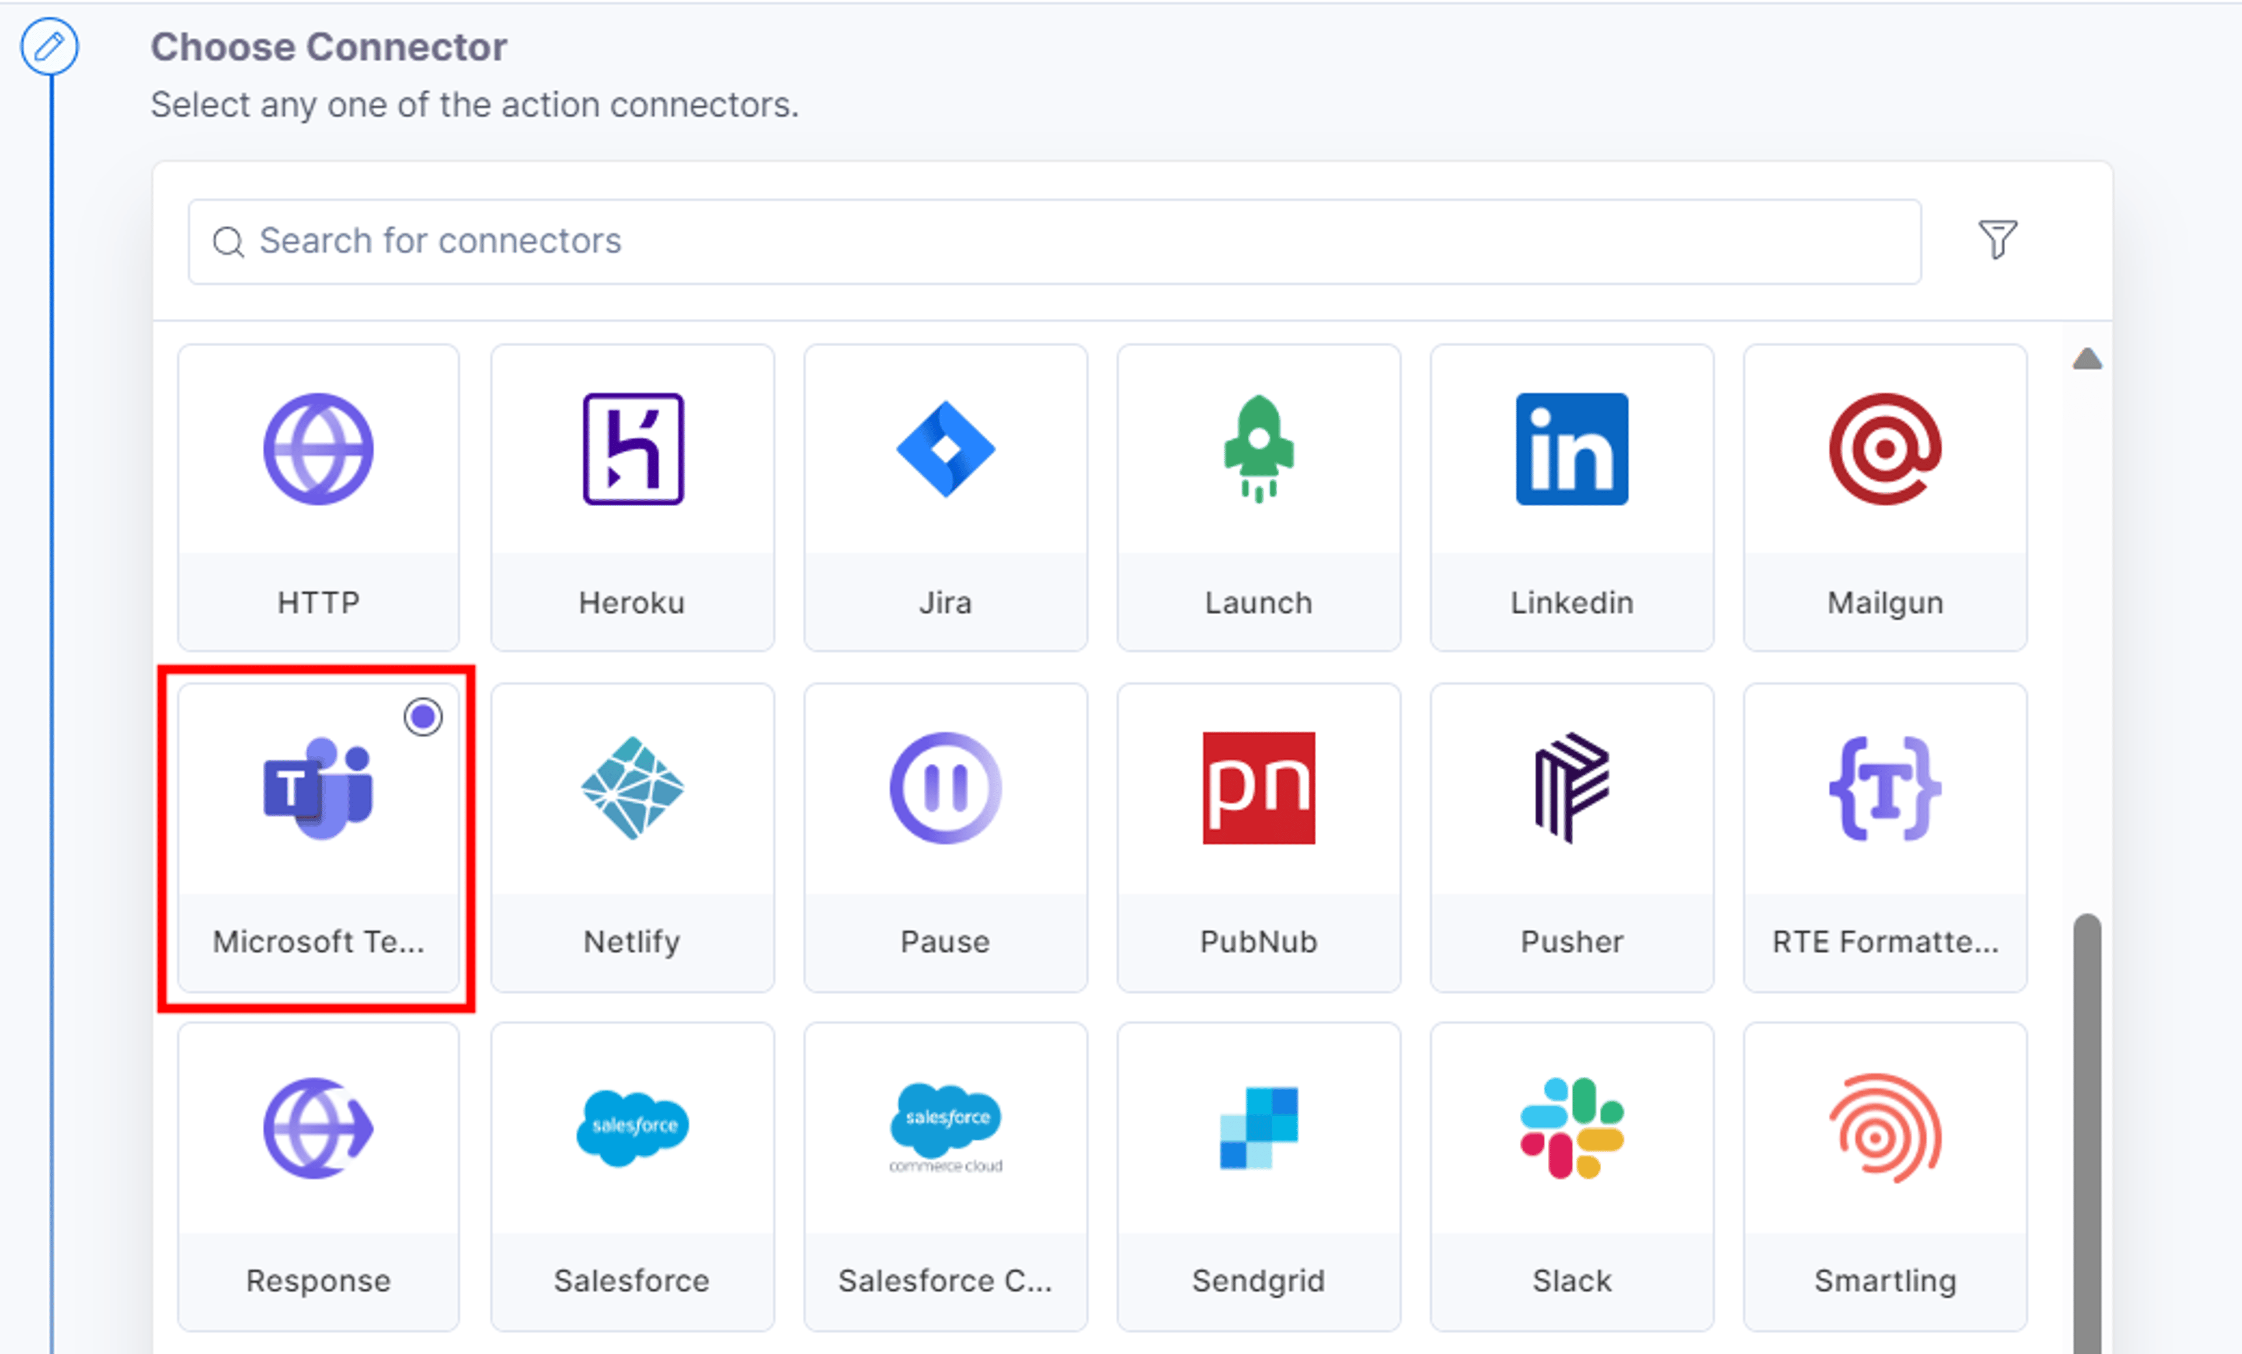Click the Salesforce label
Screen dimensions: 2242x1354
pos(632,1281)
